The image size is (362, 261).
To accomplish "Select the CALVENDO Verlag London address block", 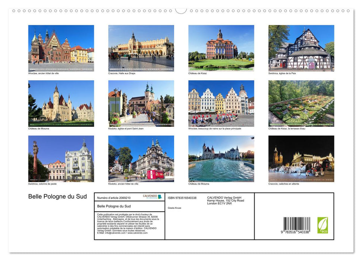I will 225,200.
